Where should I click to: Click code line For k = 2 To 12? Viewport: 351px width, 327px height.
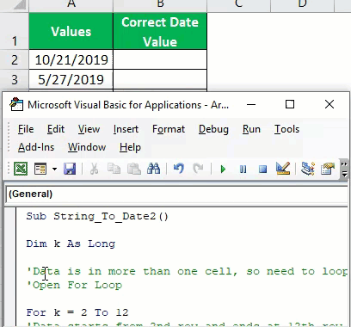pos(77,312)
